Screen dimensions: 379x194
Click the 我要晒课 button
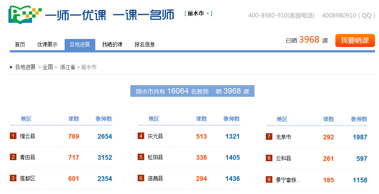[355, 40]
